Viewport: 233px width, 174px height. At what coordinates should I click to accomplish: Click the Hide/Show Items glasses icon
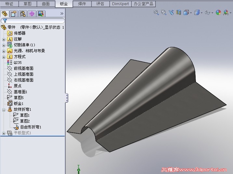pos(208,13)
